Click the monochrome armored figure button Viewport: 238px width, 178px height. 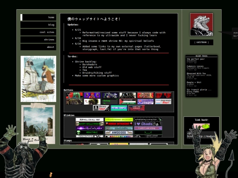point(128,95)
